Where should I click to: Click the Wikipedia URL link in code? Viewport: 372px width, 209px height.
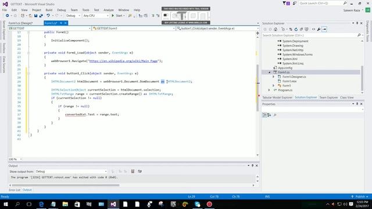coord(123,61)
